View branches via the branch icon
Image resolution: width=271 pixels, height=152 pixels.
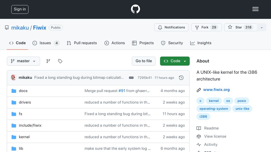tap(48, 61)
